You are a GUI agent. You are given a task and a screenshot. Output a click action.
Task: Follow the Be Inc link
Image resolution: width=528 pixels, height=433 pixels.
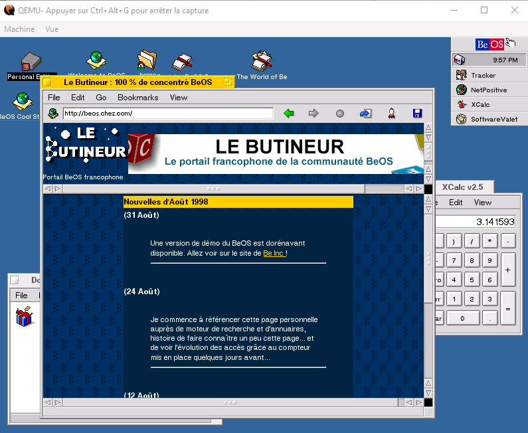click(274, 253)
